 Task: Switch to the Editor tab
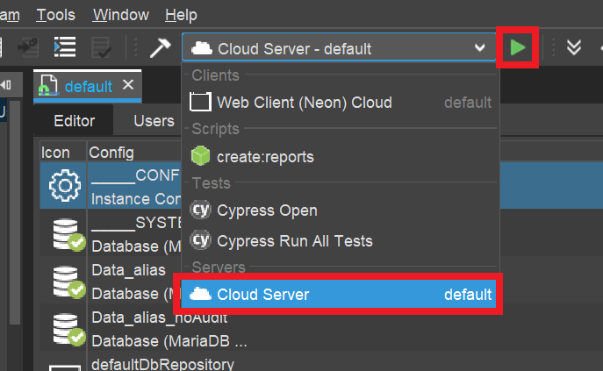(74, 121)
